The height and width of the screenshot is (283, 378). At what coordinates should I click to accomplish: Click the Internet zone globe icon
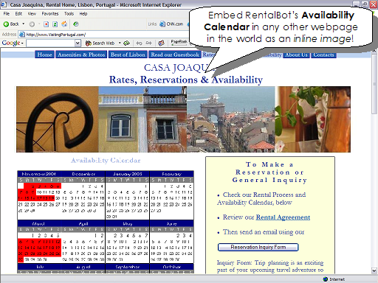[326, 279]
